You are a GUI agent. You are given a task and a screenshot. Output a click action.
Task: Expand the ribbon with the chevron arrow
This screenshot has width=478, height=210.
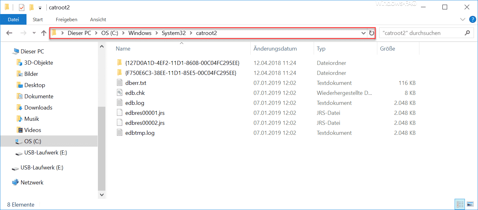click(463, 19)
